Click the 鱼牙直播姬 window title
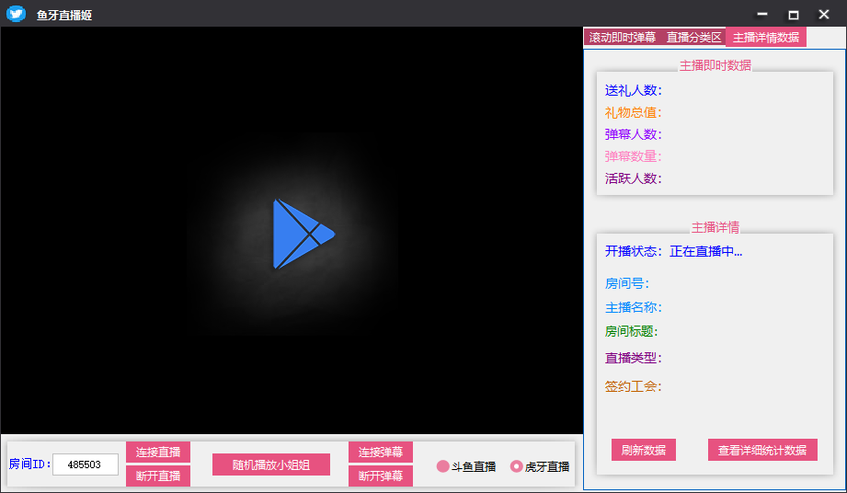The height and width of the screenshot is (493, 847). click(x=64, y=15)
